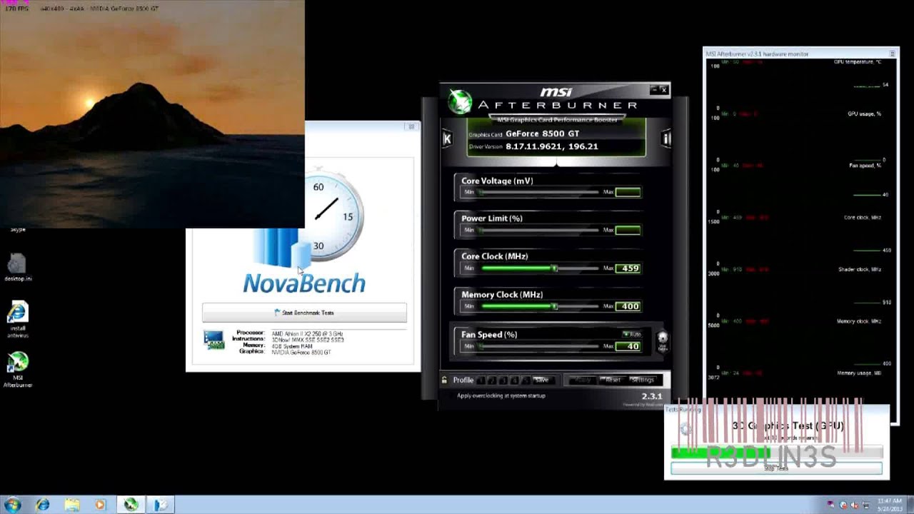Image resolution: width=914 pixels, height=514 pixels.
Task: Minimize the MSI Afterburner window
Action: (x=653, y=89)
